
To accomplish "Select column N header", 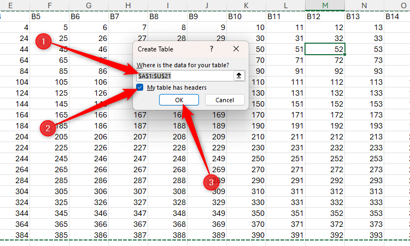I will click(365, 5).
